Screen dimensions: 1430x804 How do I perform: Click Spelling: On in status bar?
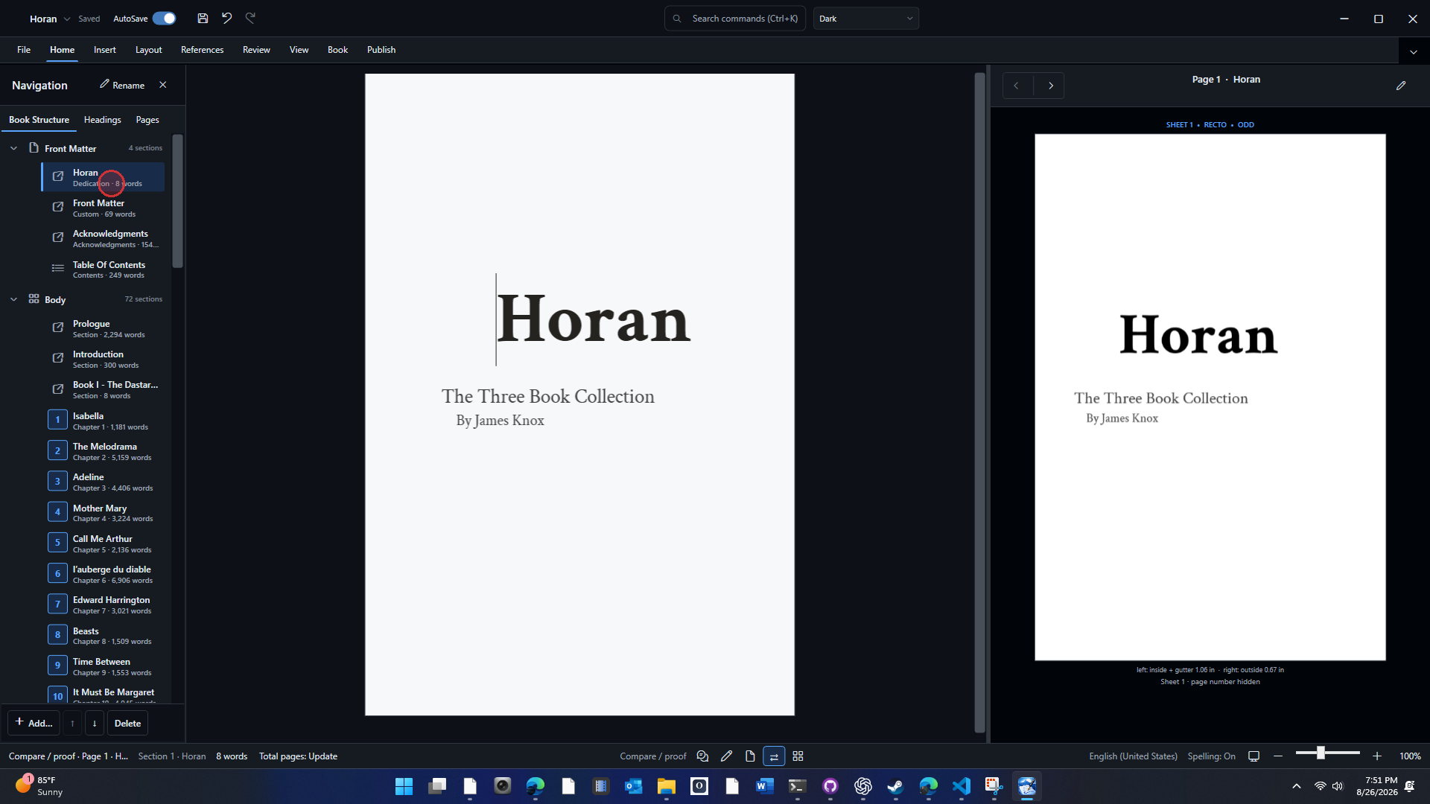[1211, 756]
